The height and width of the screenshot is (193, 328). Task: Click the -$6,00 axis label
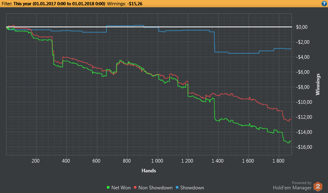click(303, 72)
